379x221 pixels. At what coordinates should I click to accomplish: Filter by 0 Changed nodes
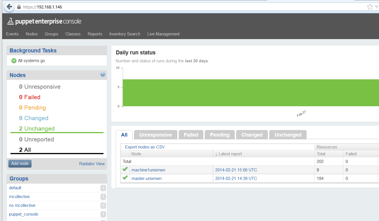tap(34, 118)
